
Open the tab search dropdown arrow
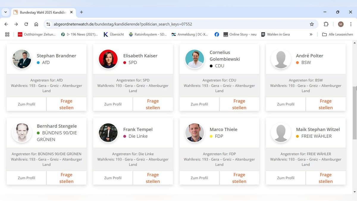(x=5, y=12)
